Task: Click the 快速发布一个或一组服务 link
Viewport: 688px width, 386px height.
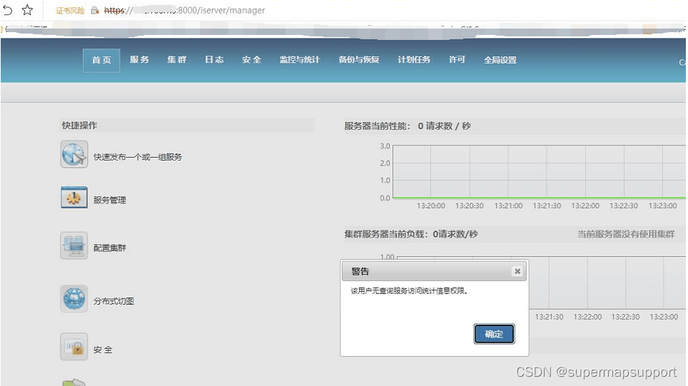Action: 138,156
